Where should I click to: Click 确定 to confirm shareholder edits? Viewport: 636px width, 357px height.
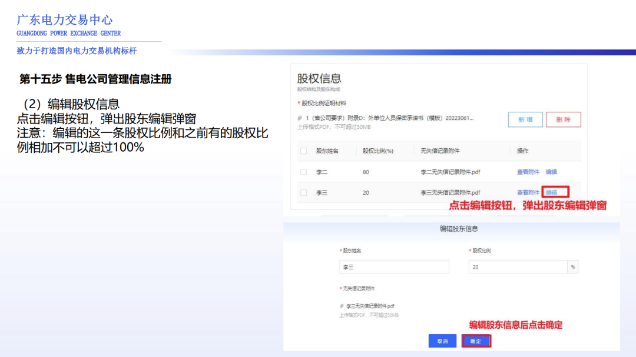pyautogui.click(x=477, y=340)
